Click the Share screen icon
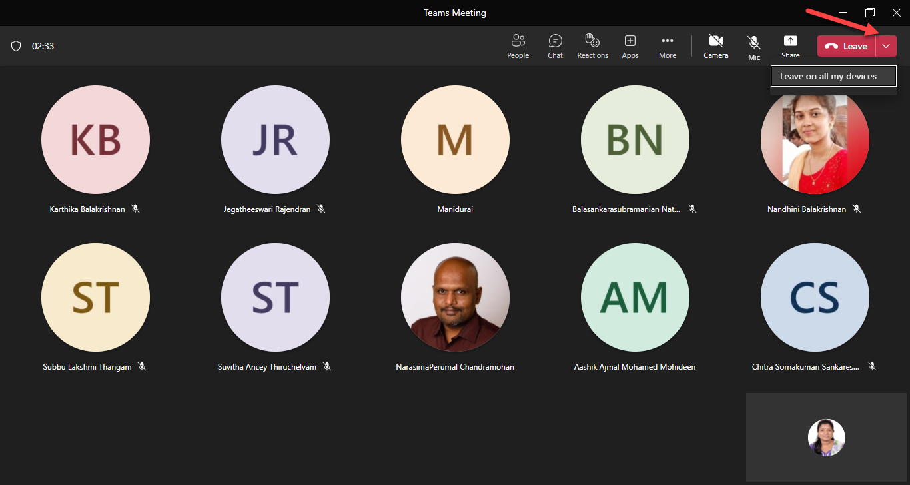Image resolution: width=910 pixels, height=485 pixels. click(790, 45)
